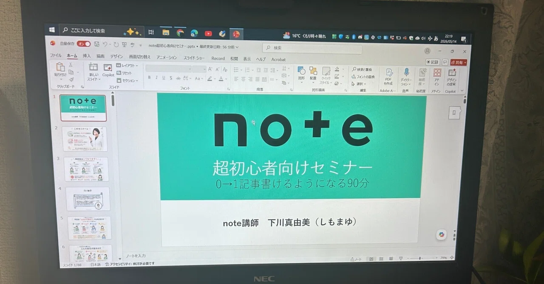The height and width of the screenshot is (284, 544).
Task: Click the Save icon in title bar
Action: (x=97, y=44)
